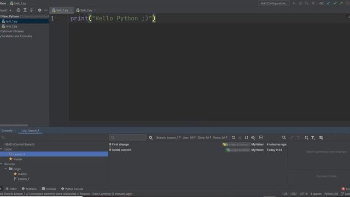
Task: Click the filter funnel icon in the log toolbar
Action: click(x=313, y=138)
